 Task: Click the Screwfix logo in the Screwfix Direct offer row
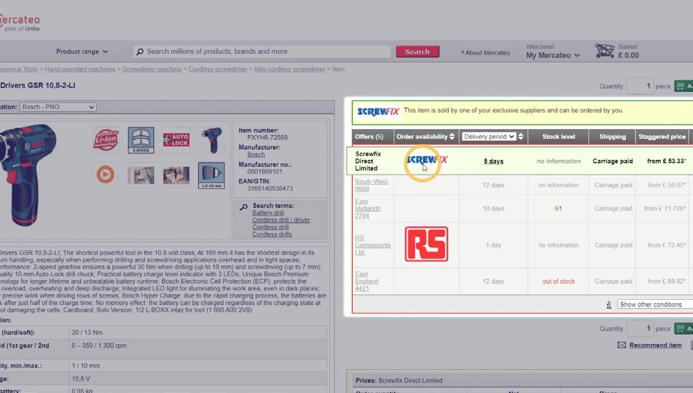coord(426,160)
